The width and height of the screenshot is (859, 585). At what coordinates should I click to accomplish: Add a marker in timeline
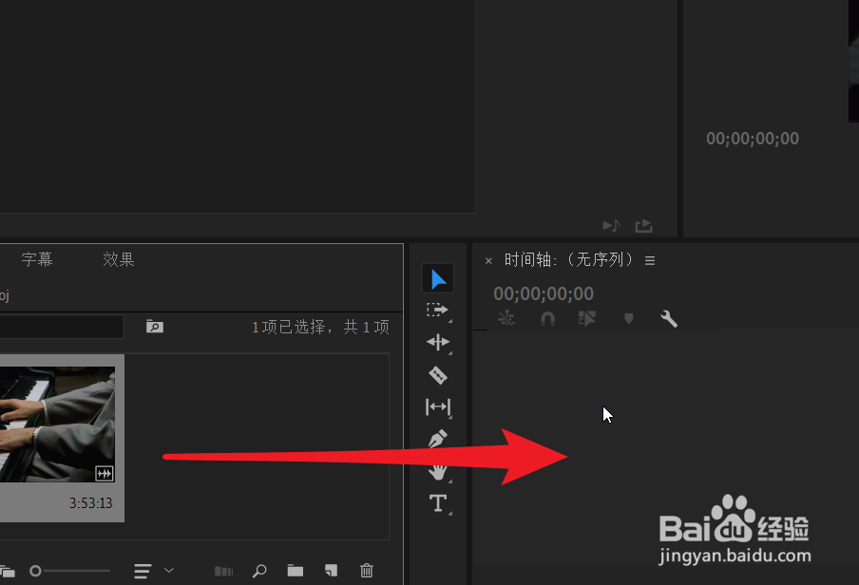point(629,318)
